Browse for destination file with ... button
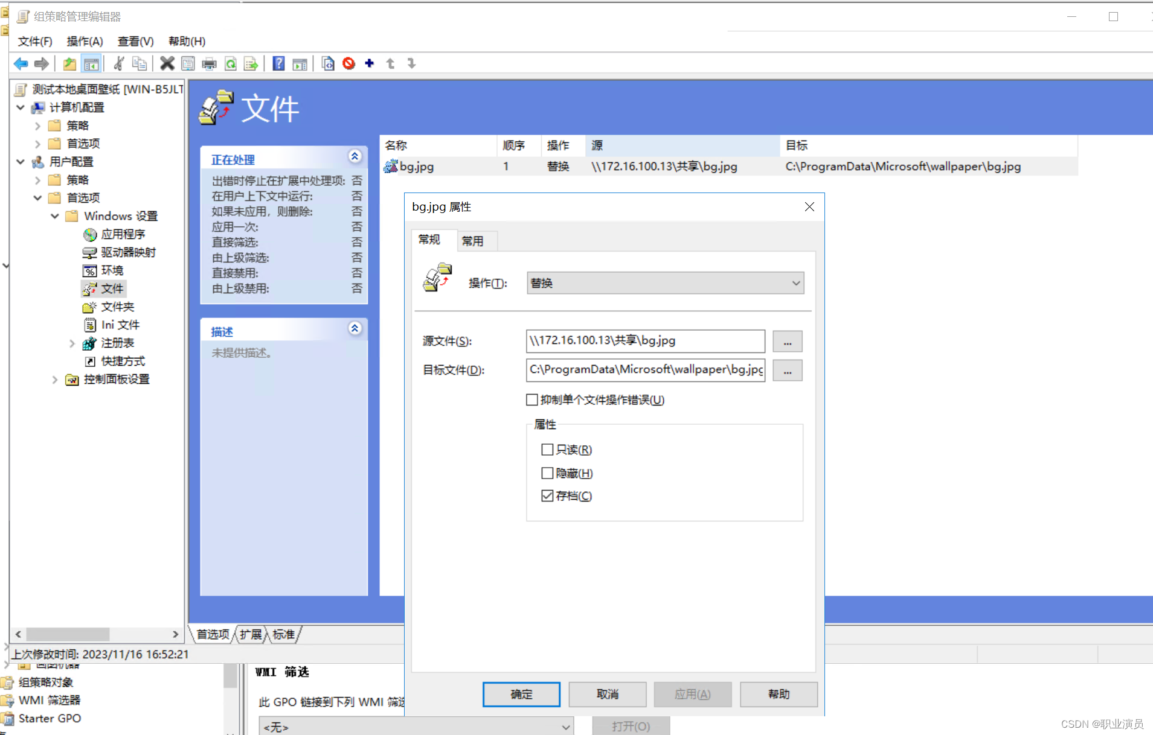 [788, 370]
